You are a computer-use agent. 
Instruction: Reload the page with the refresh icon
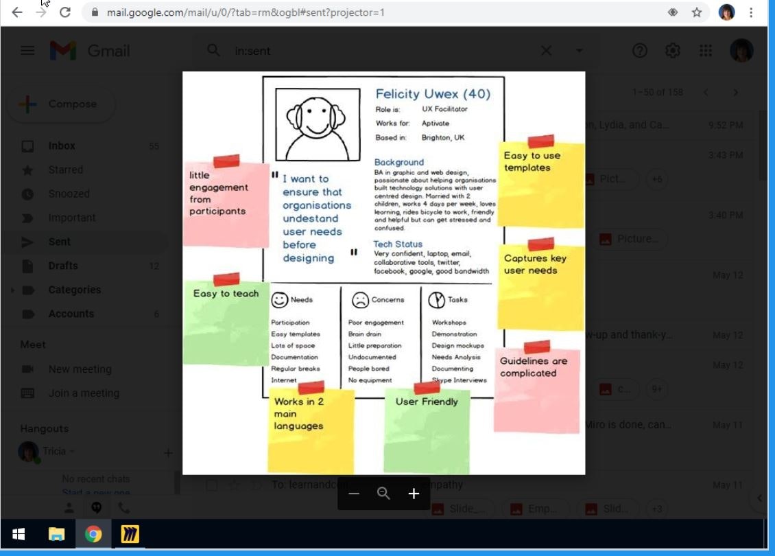pos(64,12)
